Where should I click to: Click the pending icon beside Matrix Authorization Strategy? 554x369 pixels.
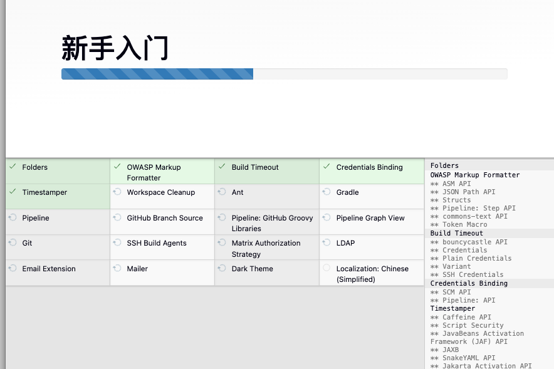(221, 242)
